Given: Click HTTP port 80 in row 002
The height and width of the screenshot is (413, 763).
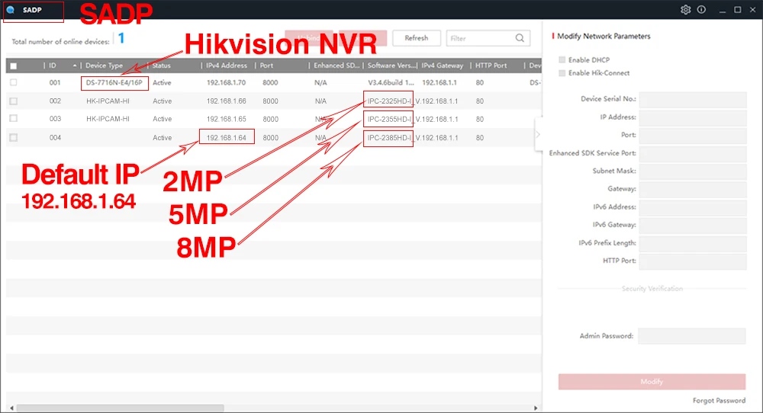Looking at the screenshot, I should (480, 101).
